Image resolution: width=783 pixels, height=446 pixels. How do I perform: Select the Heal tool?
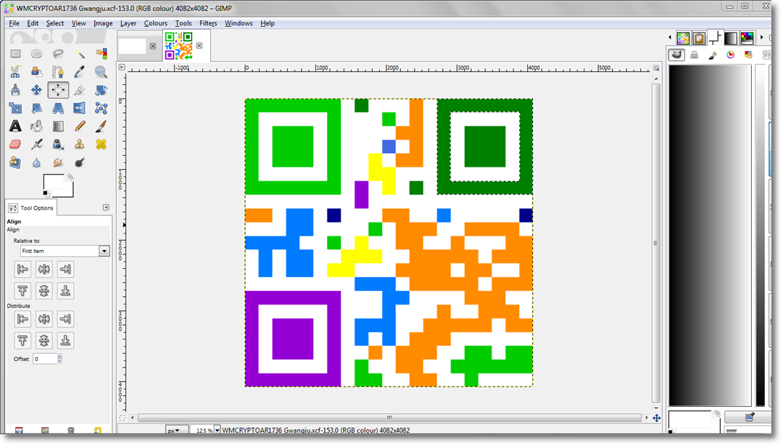tap(101, 144)
